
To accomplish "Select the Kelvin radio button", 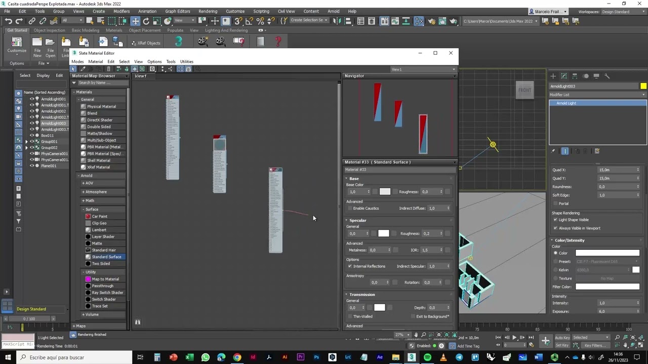I will (x=555, y=270).
